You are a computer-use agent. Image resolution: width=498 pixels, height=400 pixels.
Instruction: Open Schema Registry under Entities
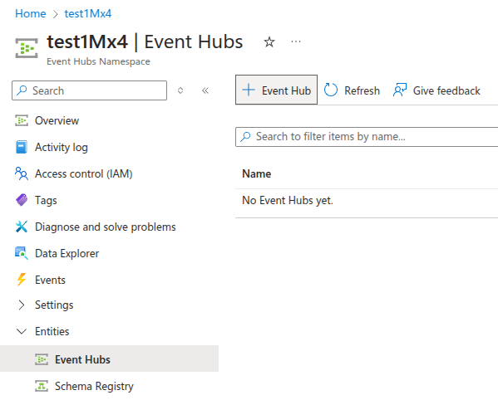click(94, 387)
